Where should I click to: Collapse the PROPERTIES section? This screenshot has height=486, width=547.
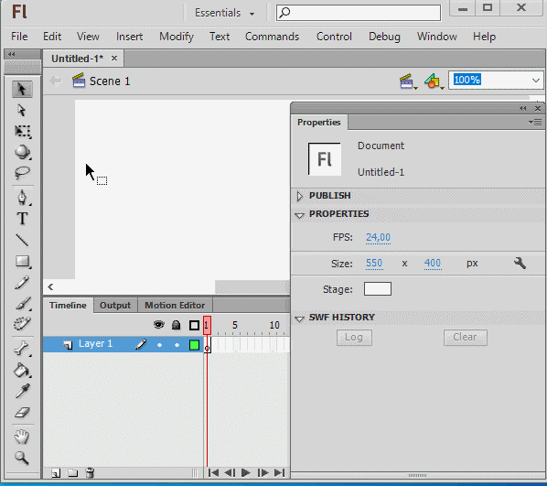point(299,215)
